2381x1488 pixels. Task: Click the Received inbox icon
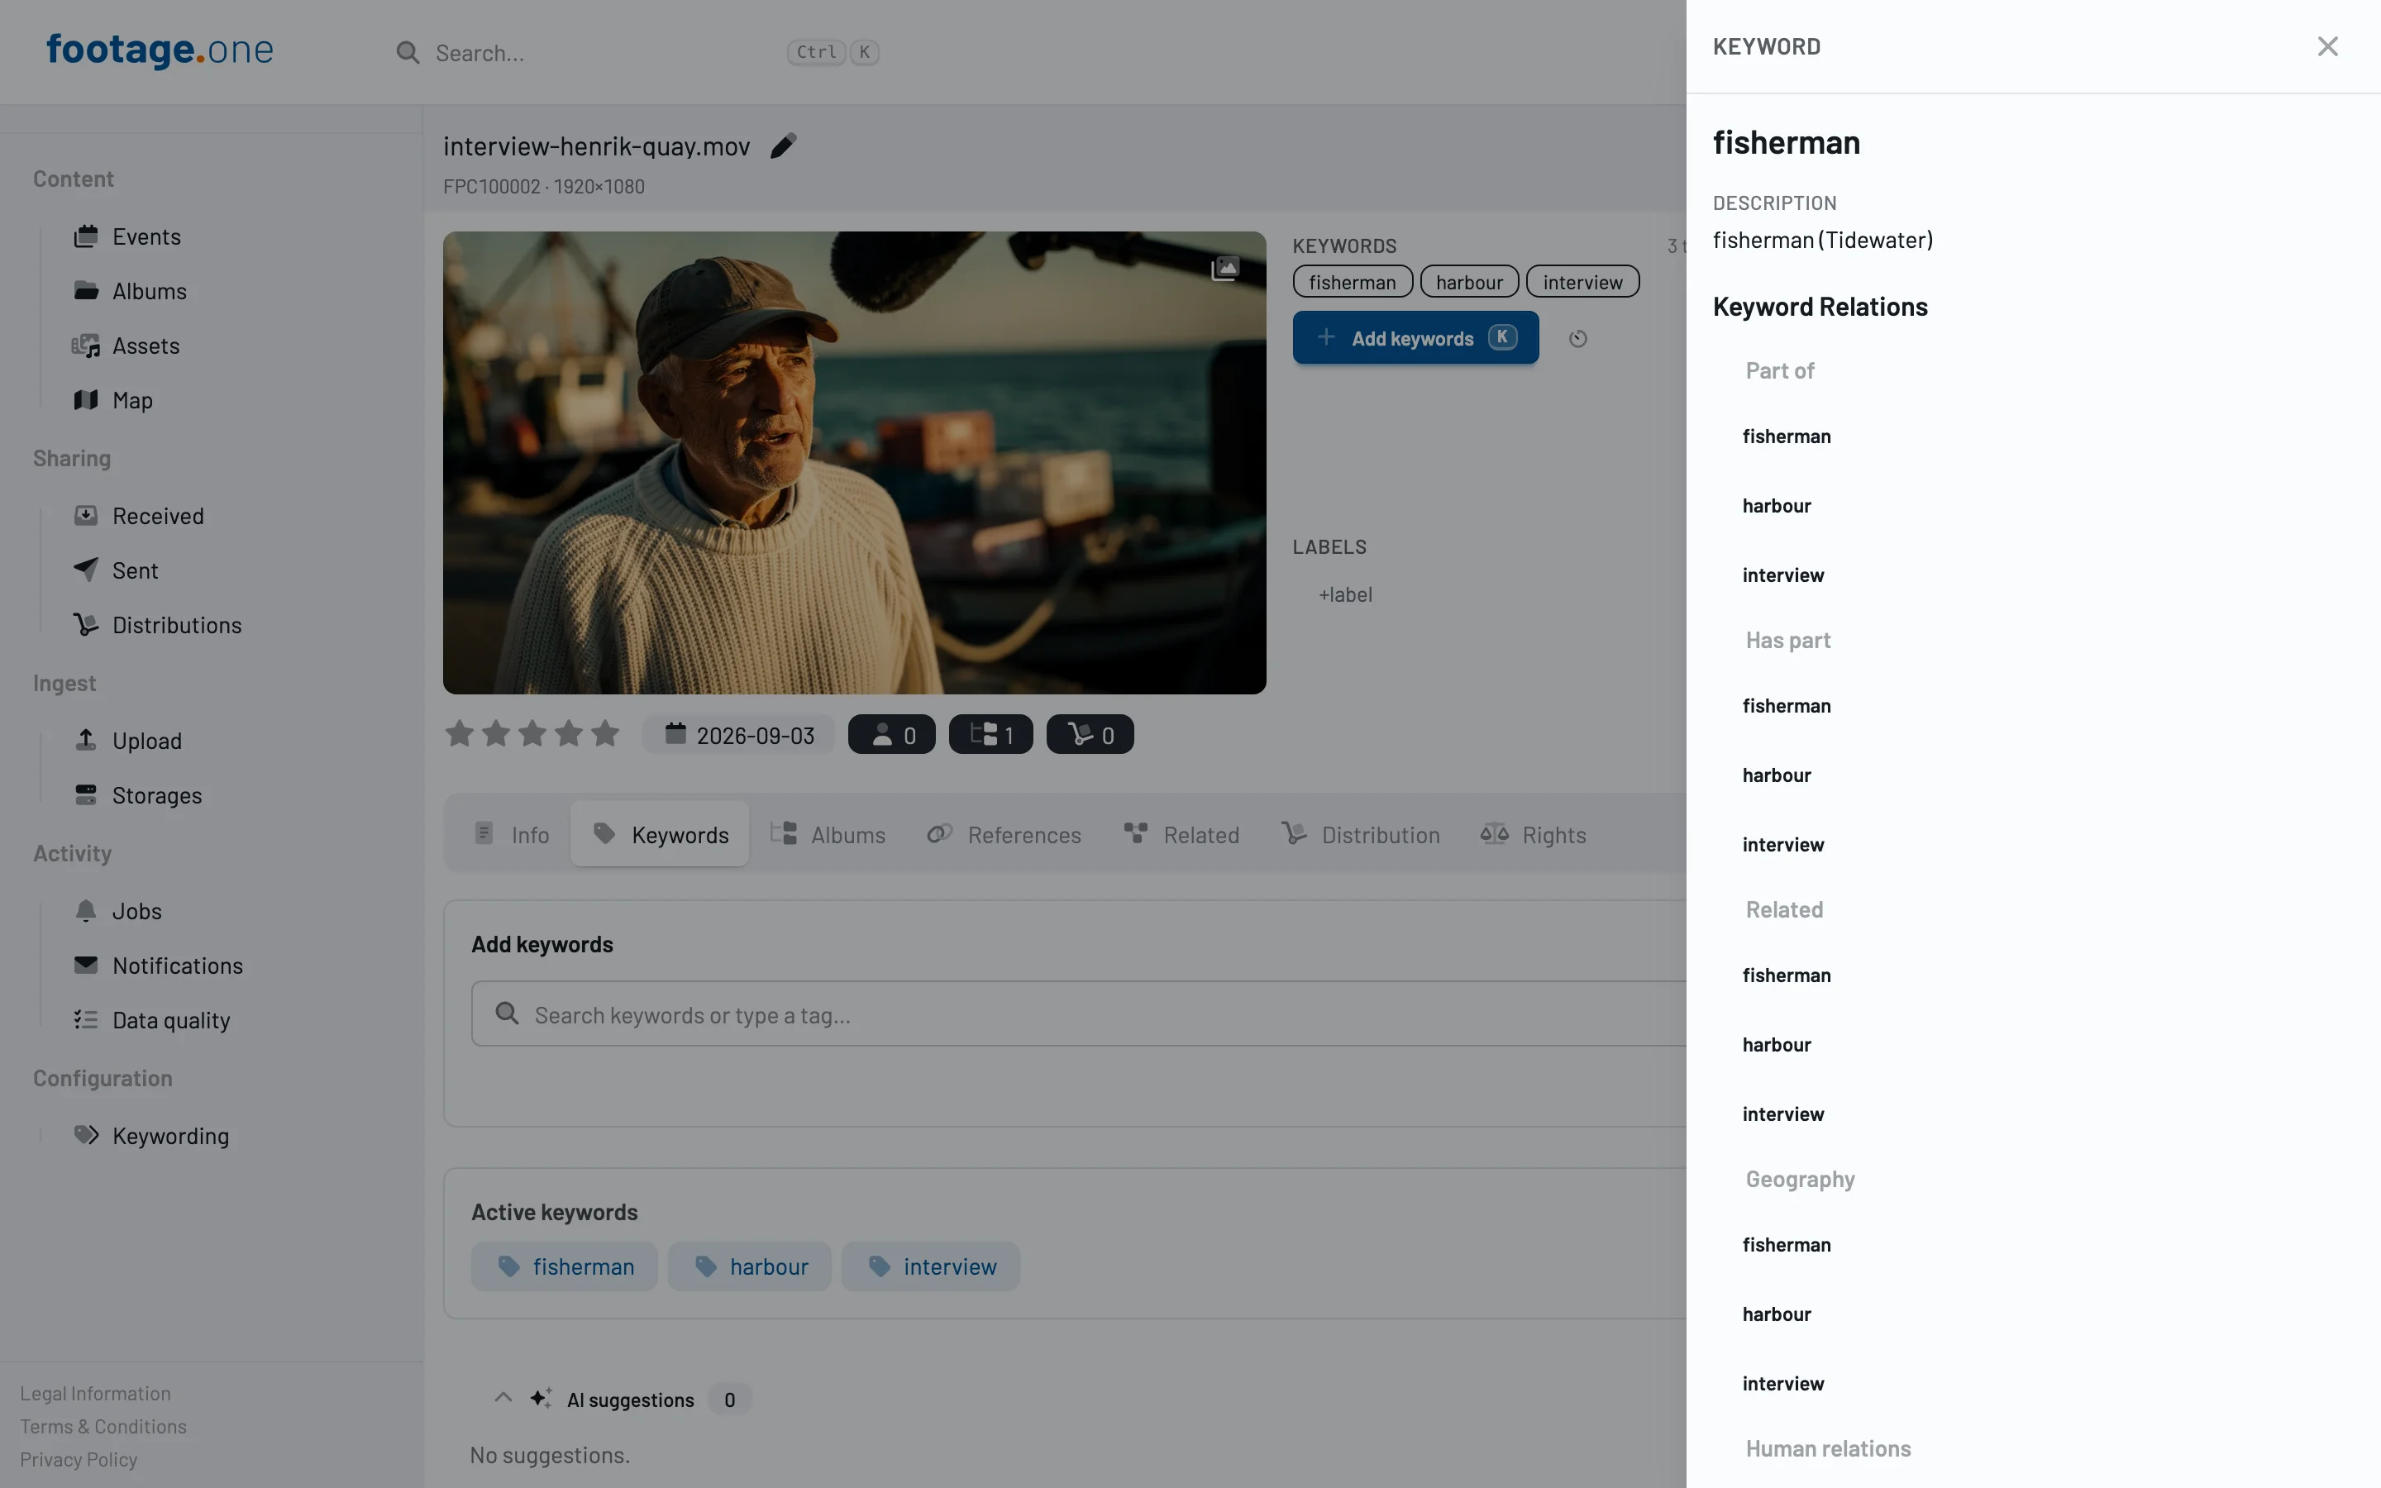coord(86,516)
